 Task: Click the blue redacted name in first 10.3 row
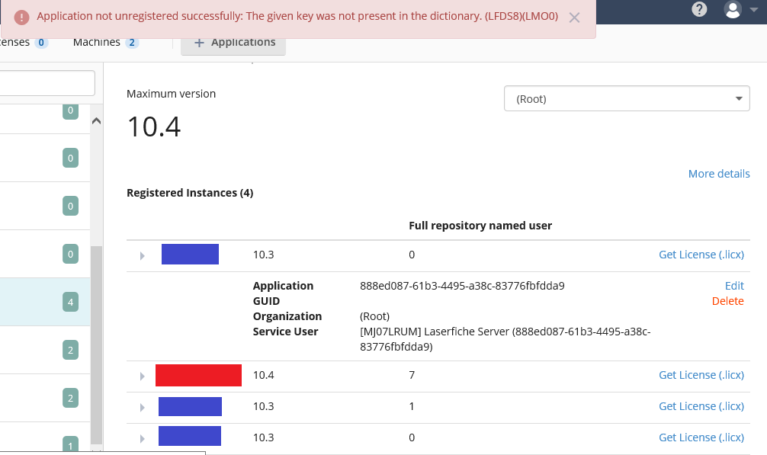[x=191, y=254]
